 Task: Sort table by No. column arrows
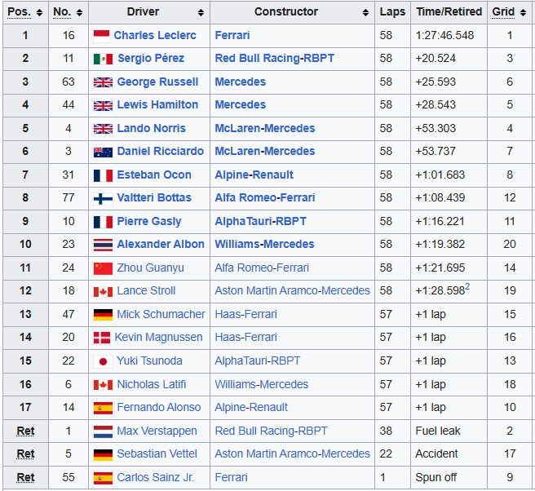tap(79, 12)
